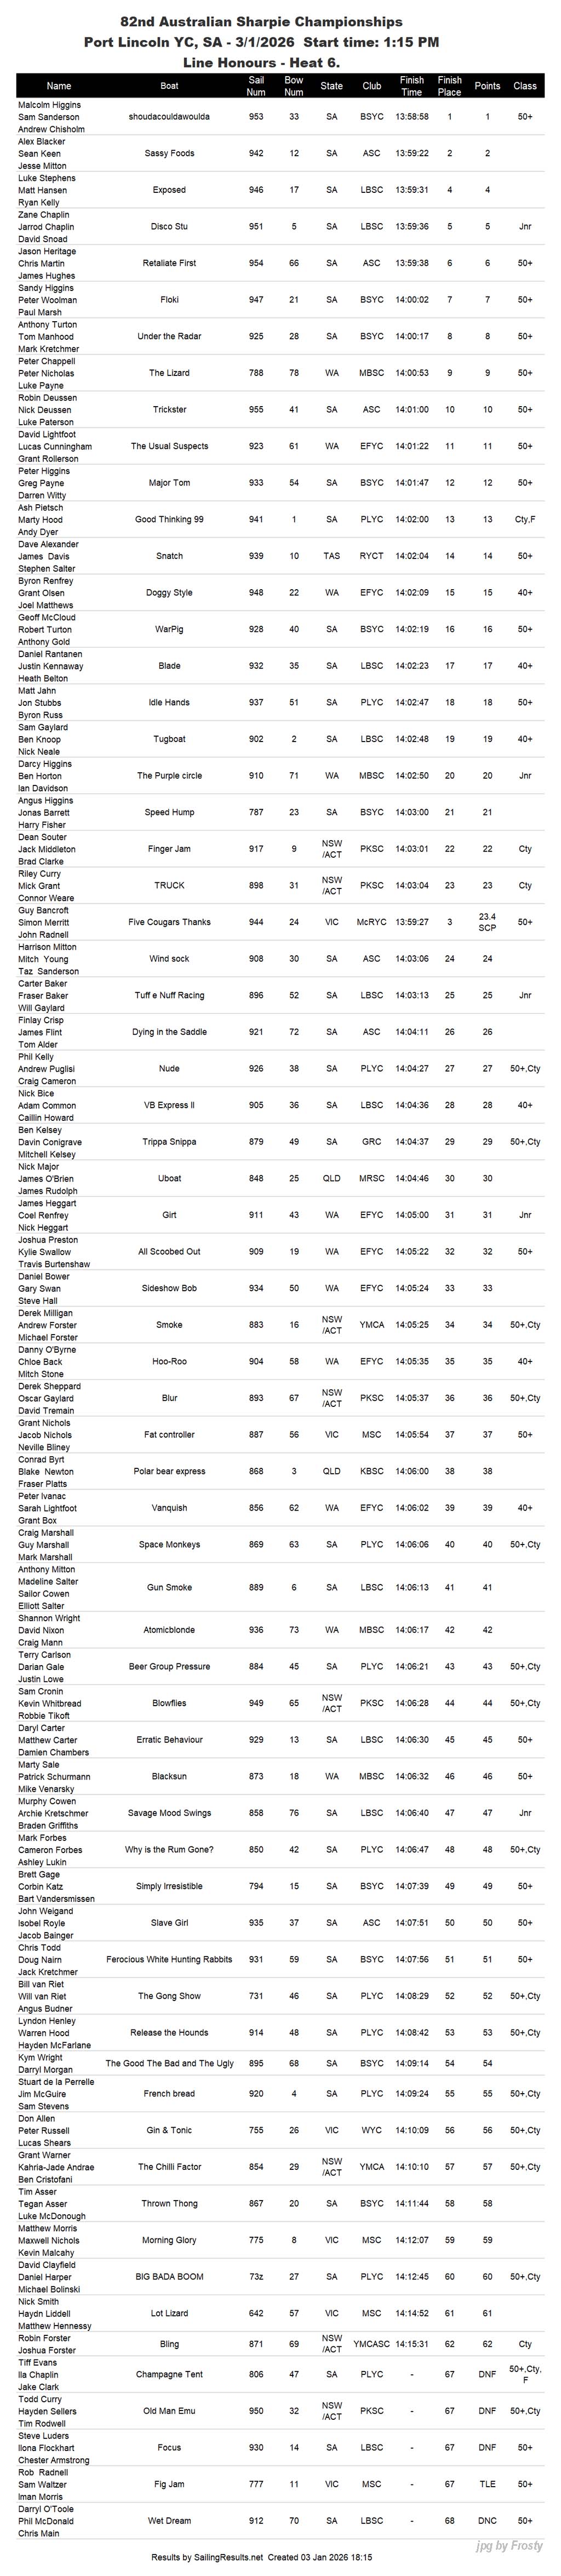The width and height of the screenshot is (561, 2576).
Task: Click the Finish Place column header
Action: coord(450,86)
